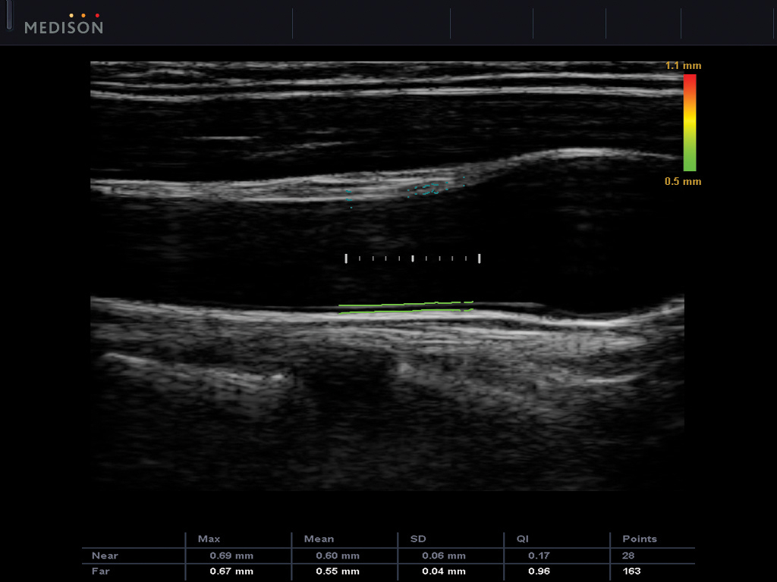This screenshot has width=777, height=582.
Task: Click Far Max value 0.67 mm
Action: pos(231,571)
